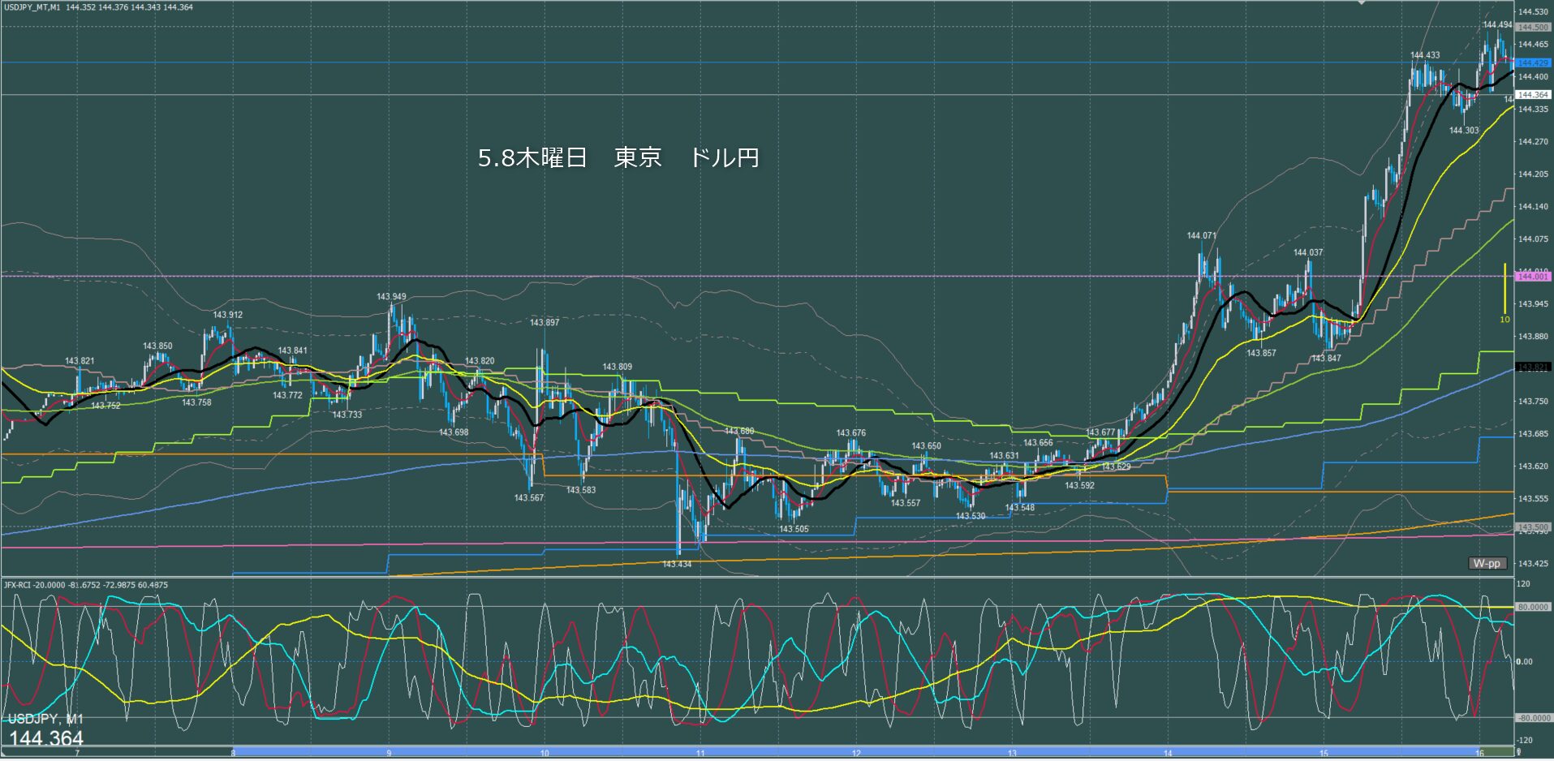This screenshot has height=761, width=1554.
Task: Click the -80.0000 level tag in the RCI window
Action: pos(1533,718)
